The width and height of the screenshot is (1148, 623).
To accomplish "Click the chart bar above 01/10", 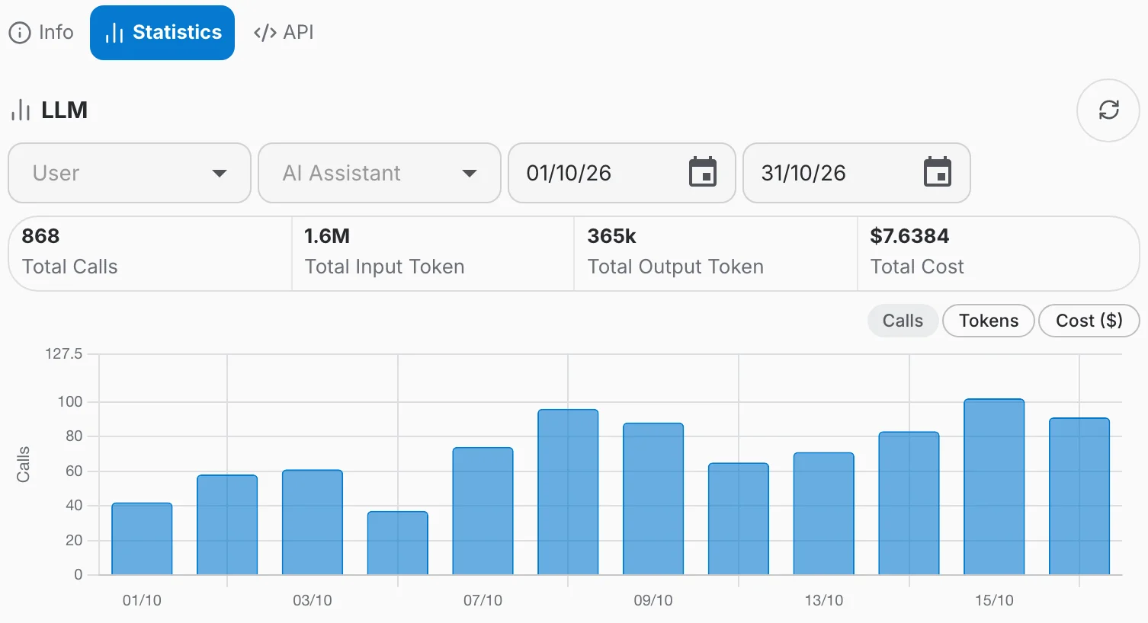I will [x=142, y=538].
